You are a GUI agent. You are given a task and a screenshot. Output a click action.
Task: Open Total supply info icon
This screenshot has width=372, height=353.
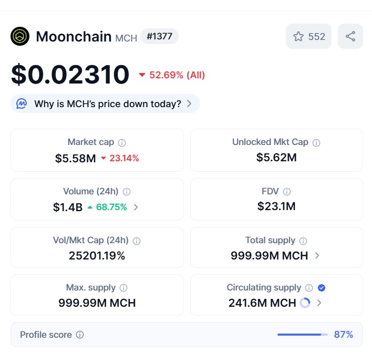click(x=303, y=241)
